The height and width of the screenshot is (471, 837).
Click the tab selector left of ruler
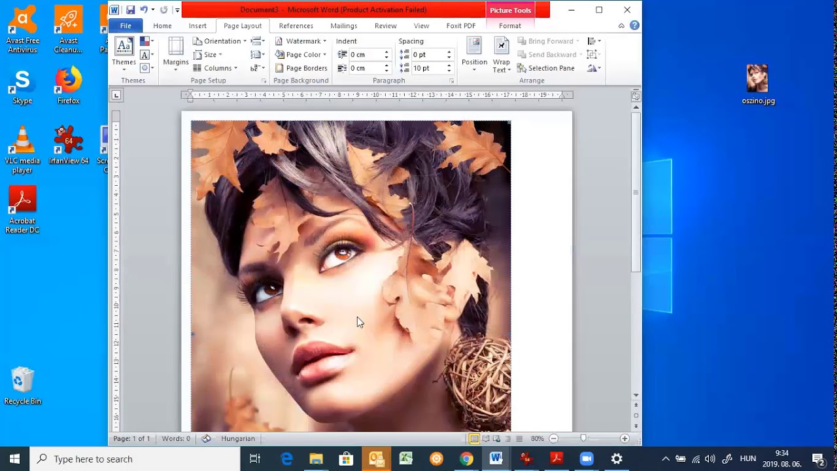[116, 96]
